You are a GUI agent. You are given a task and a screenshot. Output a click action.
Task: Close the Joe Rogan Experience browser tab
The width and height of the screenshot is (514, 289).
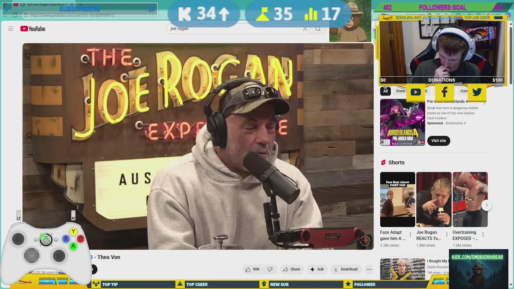[x=72, y=5]
